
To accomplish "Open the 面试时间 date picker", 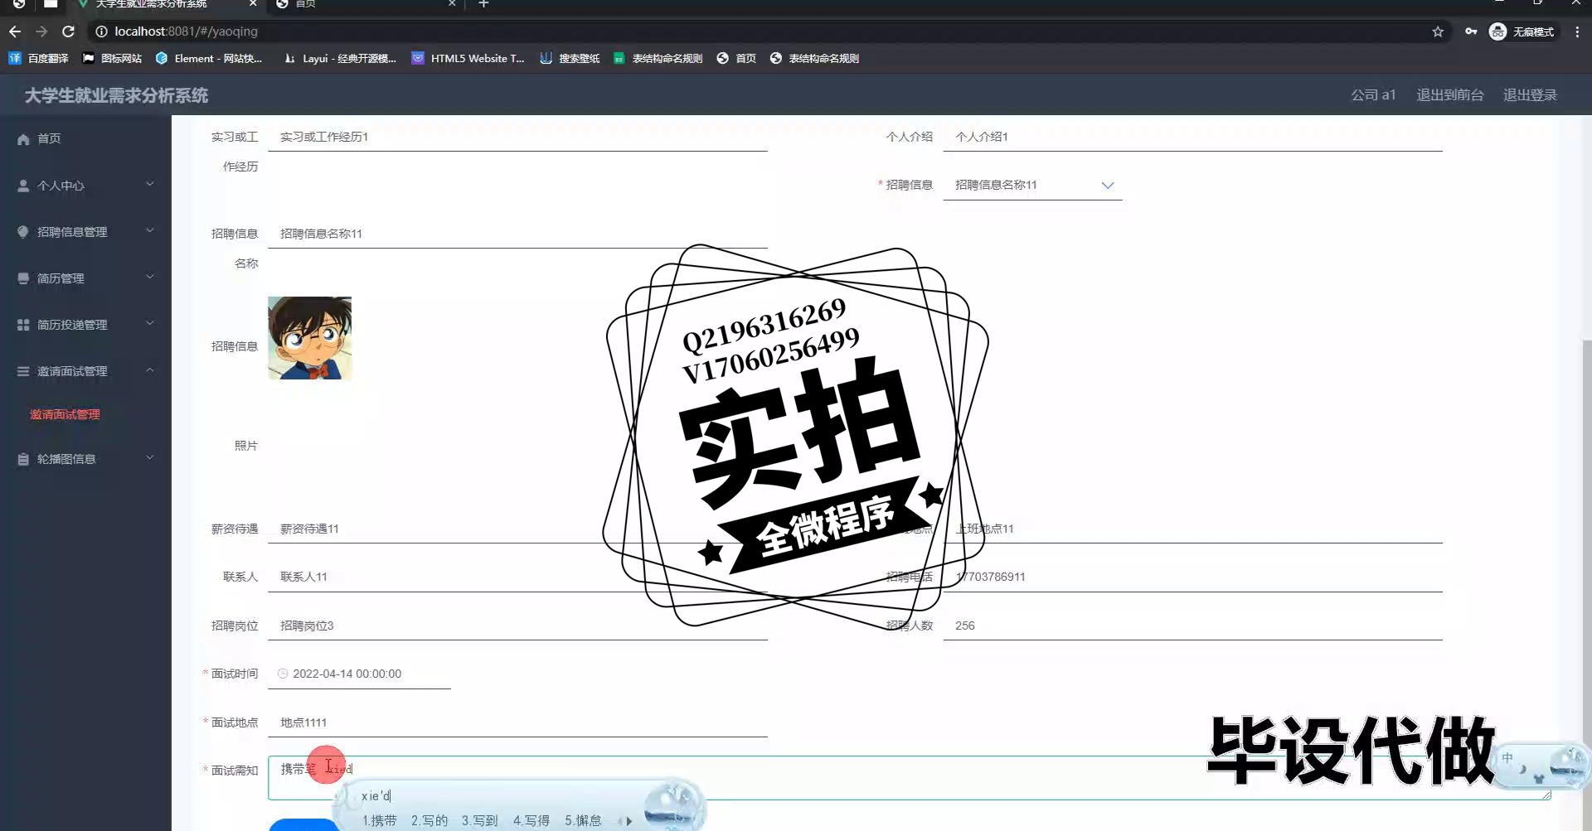I will tap(359, 674).
